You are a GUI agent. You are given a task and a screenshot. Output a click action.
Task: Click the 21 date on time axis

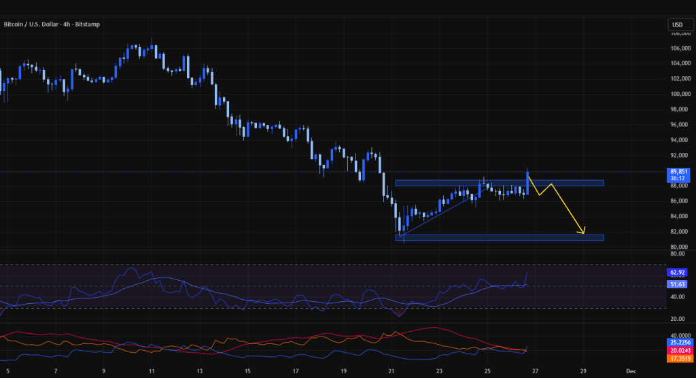391,371
